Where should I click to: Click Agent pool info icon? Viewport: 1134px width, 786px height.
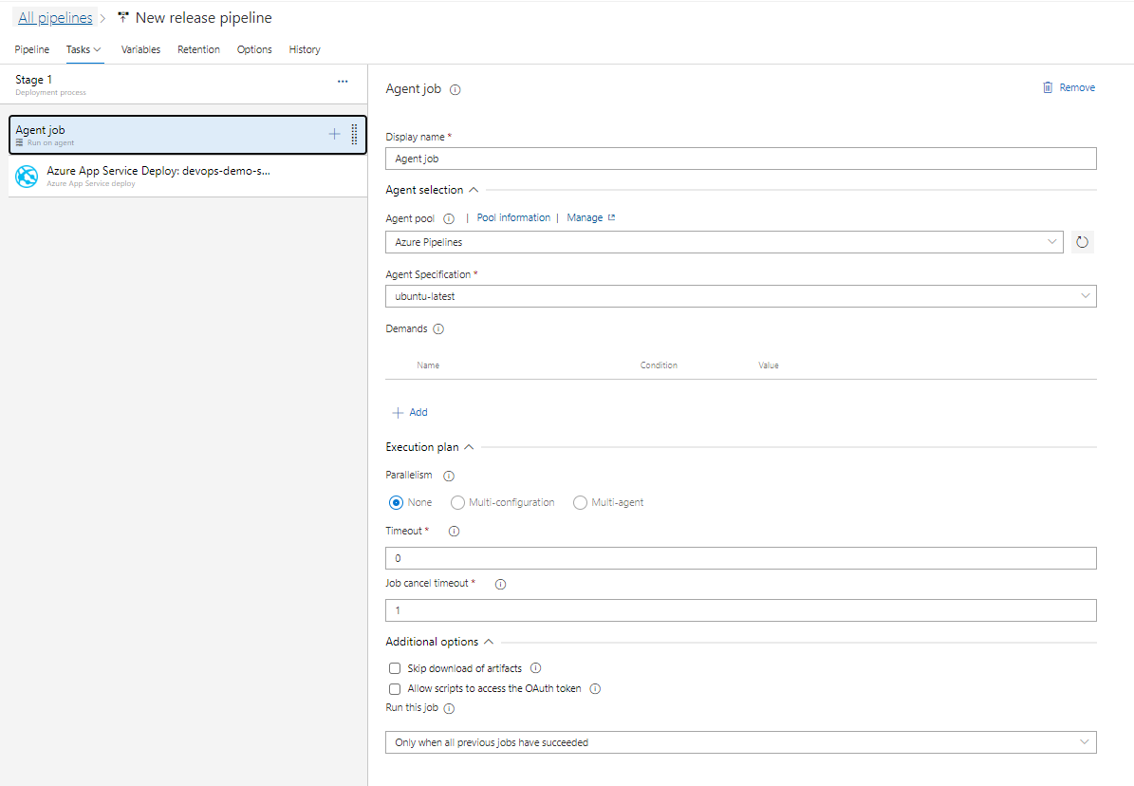tap(449, 218)
